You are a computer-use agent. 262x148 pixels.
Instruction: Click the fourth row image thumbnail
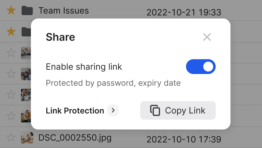tap(26, 74)
